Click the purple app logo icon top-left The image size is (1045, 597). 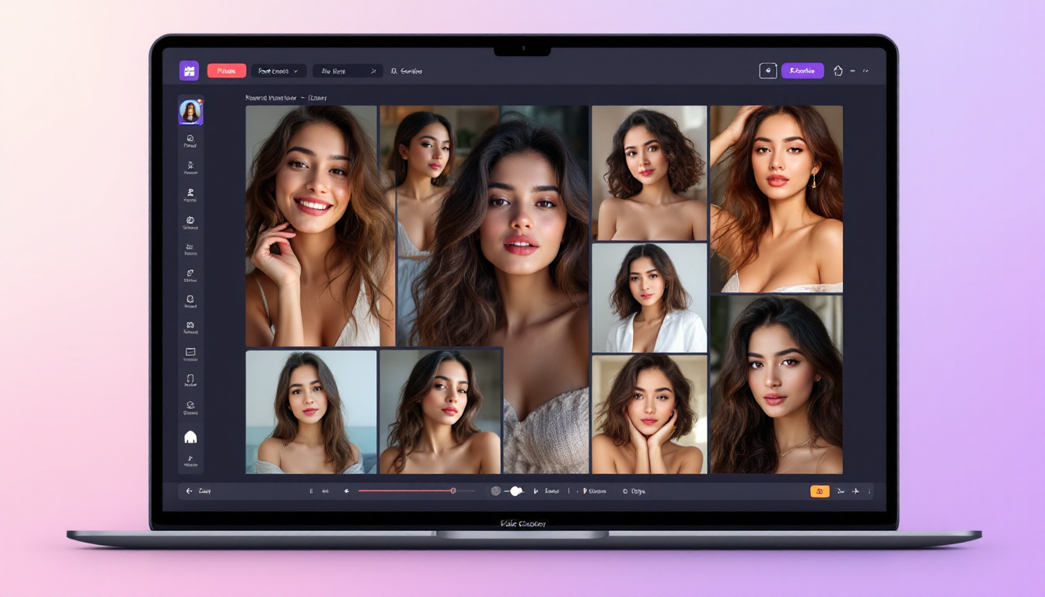coord(190,70)
